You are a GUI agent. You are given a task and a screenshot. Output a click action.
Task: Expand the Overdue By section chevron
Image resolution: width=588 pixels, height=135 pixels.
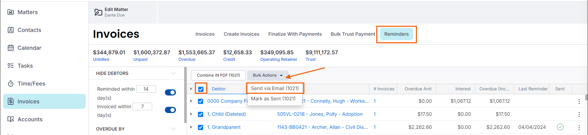point(174,129)
